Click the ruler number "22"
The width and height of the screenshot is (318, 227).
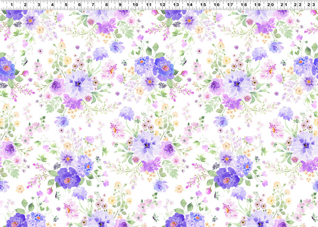point(297,4)
